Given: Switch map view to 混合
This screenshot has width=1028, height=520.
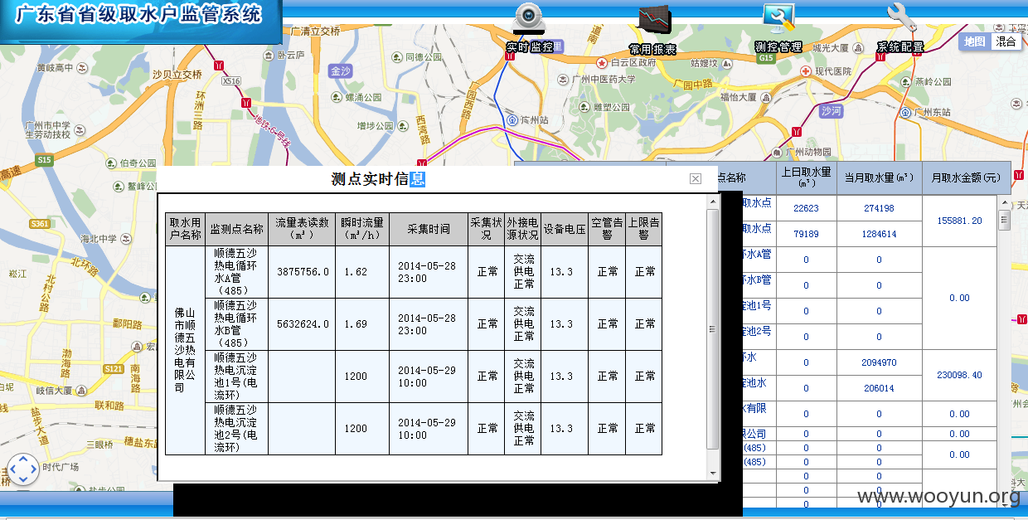Looking at the screenshot, I should click(x=1006, y=41).
